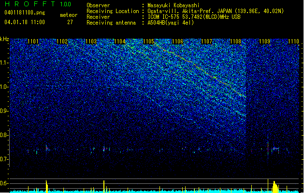Click observer name Masayuki Kobayashi
This screenshot has width=304, height=193.
174,5
